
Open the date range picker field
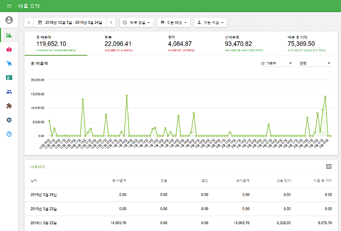point(70,22)
